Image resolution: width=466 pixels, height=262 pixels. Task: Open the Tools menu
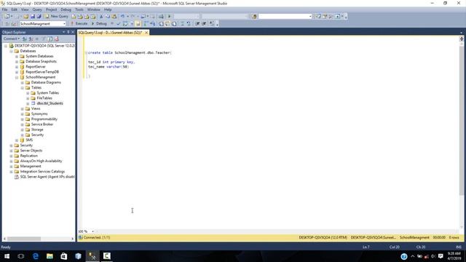79,9
